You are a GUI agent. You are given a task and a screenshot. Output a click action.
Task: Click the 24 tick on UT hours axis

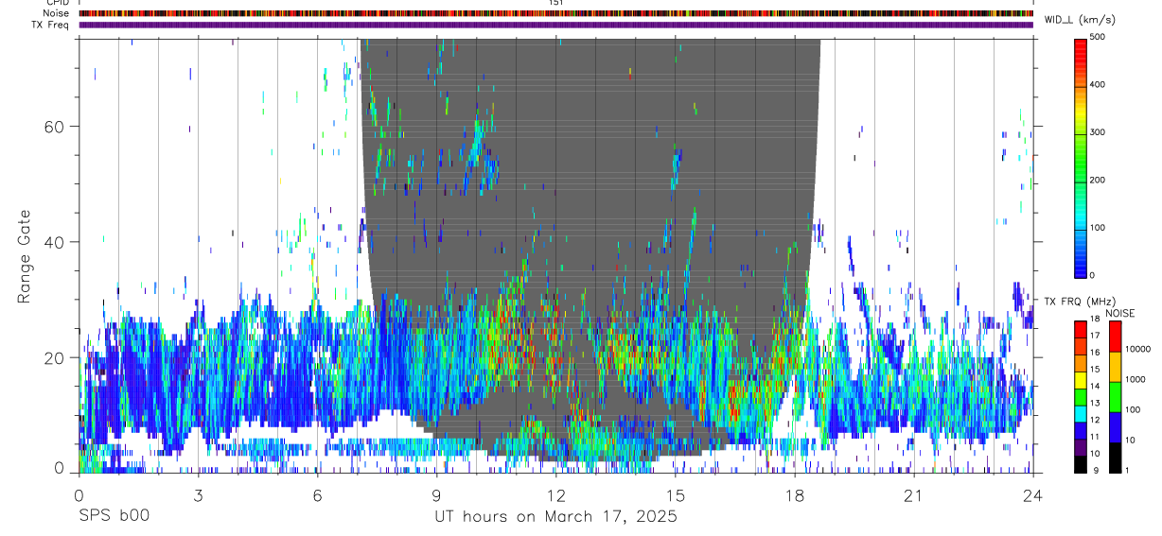[1032, 494]
